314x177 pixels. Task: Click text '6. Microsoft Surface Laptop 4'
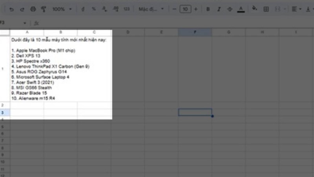40,77
